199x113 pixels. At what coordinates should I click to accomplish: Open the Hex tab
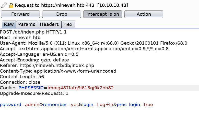(x=68, y=25)
